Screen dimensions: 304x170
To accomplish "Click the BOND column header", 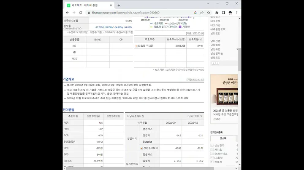I will click(98, 40).
